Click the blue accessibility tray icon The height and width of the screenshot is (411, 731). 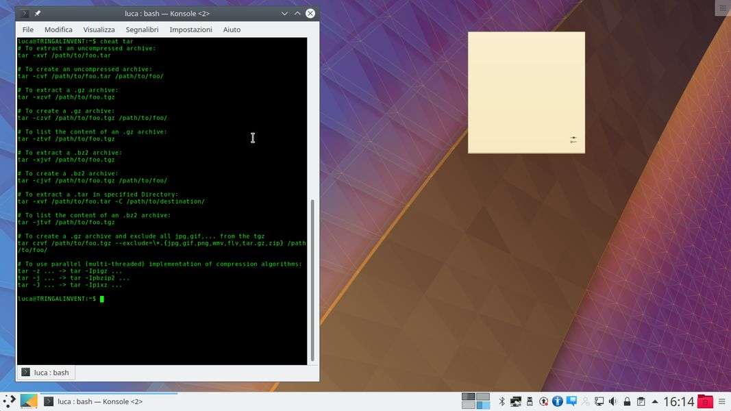557,401
